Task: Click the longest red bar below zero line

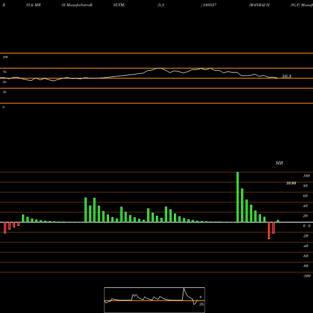Action: coord(269,230)
